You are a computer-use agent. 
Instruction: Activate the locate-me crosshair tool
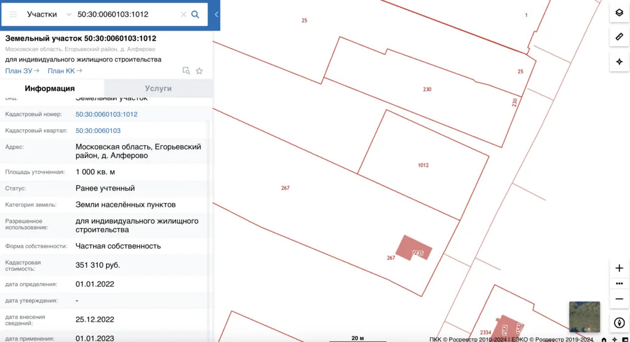[619, 62]
